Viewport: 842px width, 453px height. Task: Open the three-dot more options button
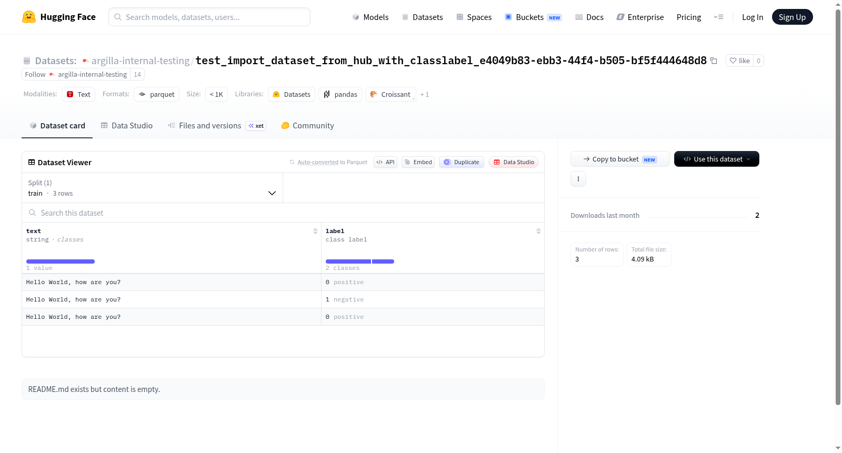[578, 179]
